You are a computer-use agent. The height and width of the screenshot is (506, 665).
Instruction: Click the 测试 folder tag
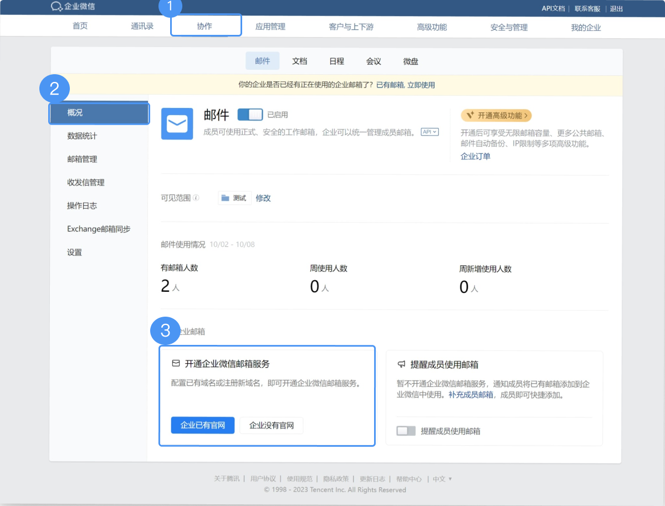tap(234, 198)
